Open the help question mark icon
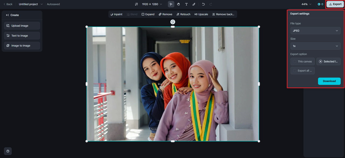The height and width of the screenshot is (158, 345). point(8,151)
